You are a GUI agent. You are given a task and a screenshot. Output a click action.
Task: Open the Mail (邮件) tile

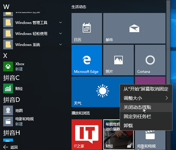134,28
